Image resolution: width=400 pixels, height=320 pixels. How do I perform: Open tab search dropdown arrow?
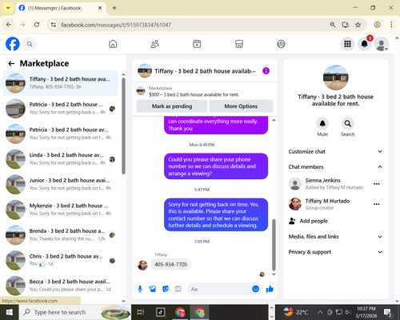tap(8, 8)
